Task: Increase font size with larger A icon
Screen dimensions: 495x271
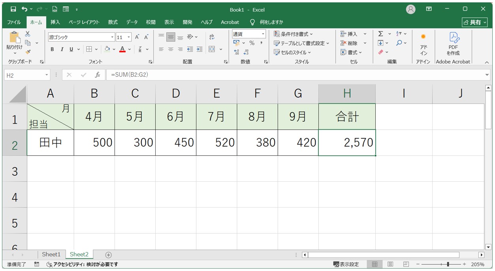Action: pos(137,37)
